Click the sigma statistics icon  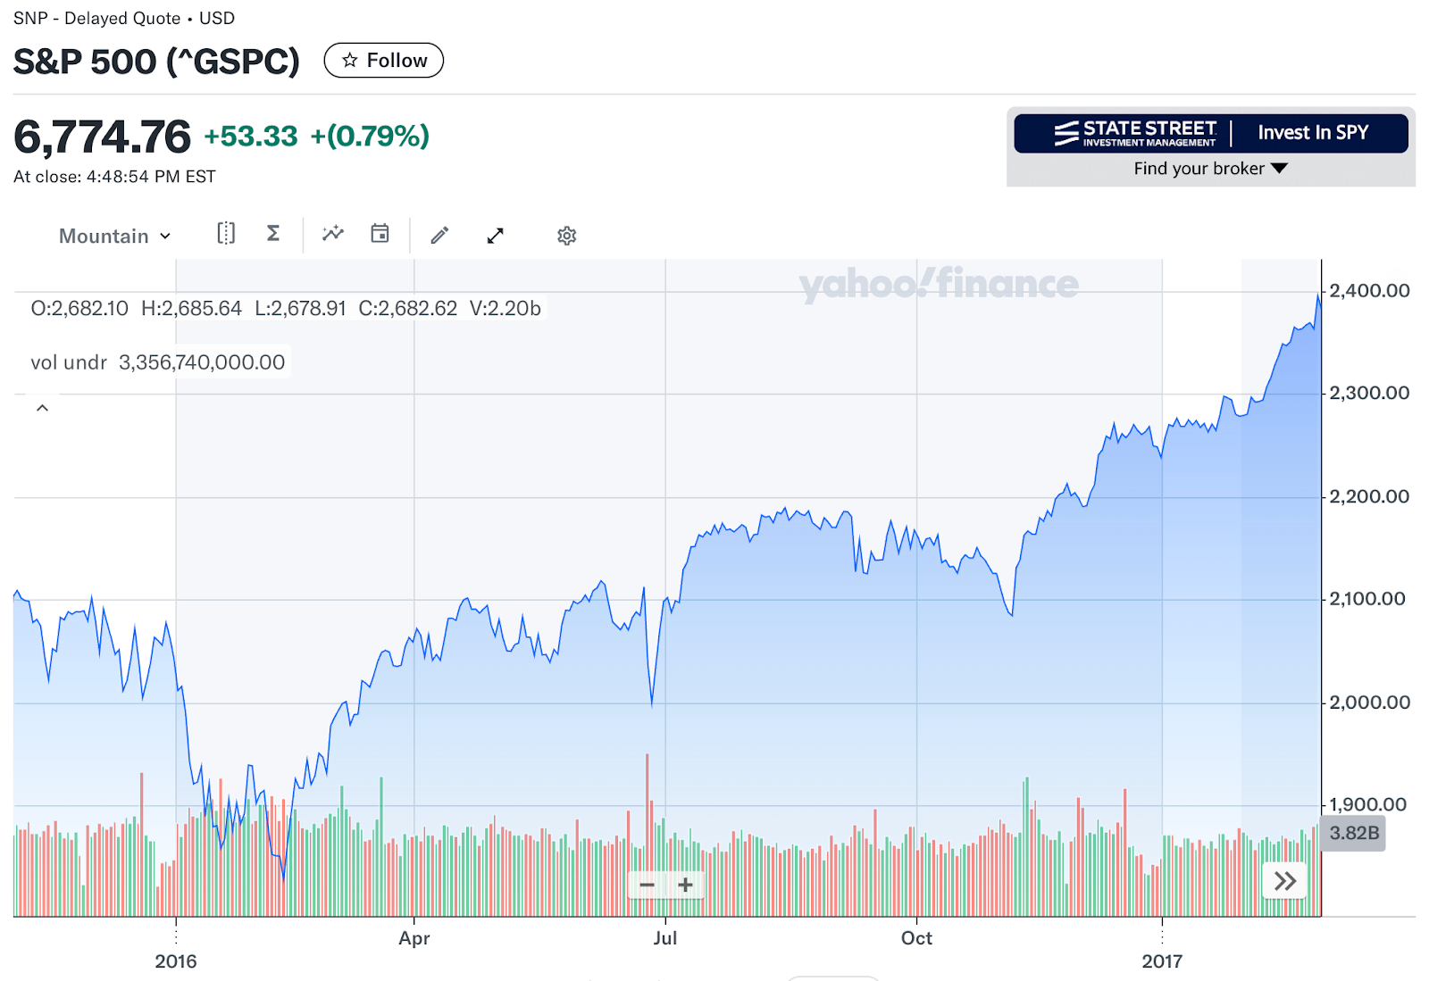click(x=273, y=234)
